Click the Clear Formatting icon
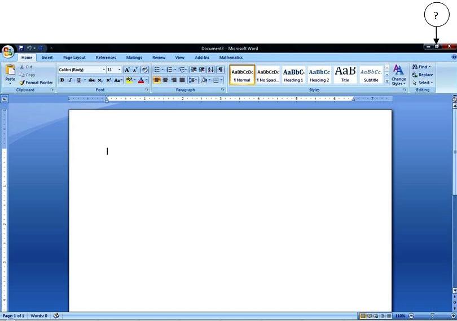 144,70
